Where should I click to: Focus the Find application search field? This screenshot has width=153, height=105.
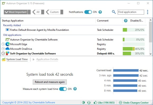pos(131,12)
